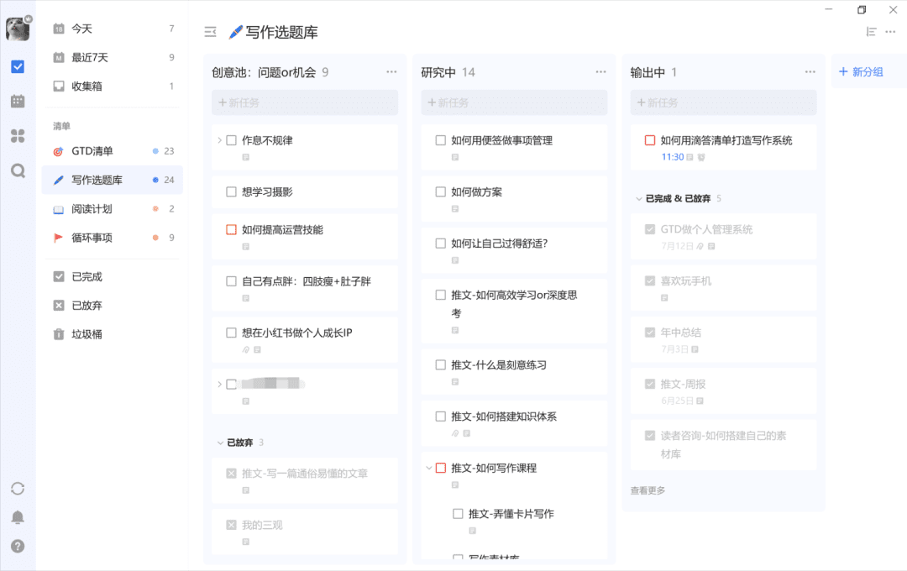
Task: Click the 清单 section heading in sidebar
Action: pyautogui.click(x=62, y=126)
